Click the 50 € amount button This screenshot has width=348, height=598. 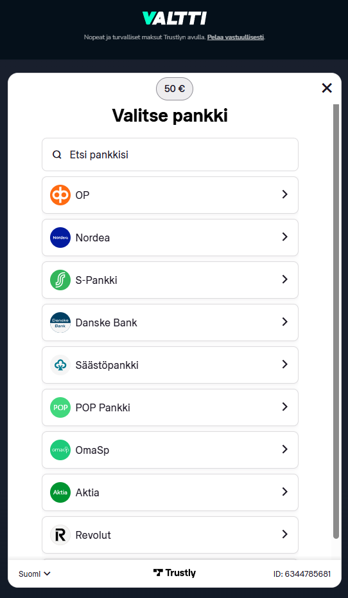click(175, 89)
